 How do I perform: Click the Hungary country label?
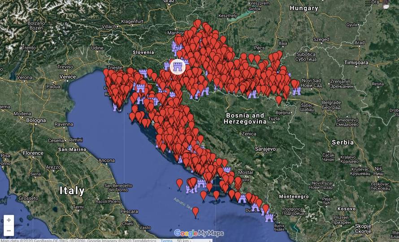pos(304,8)
